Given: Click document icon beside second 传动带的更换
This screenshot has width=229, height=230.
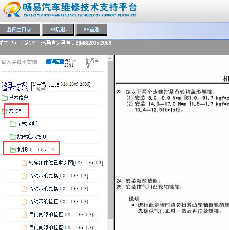Looking at the screenshot, I should [24, 189].
